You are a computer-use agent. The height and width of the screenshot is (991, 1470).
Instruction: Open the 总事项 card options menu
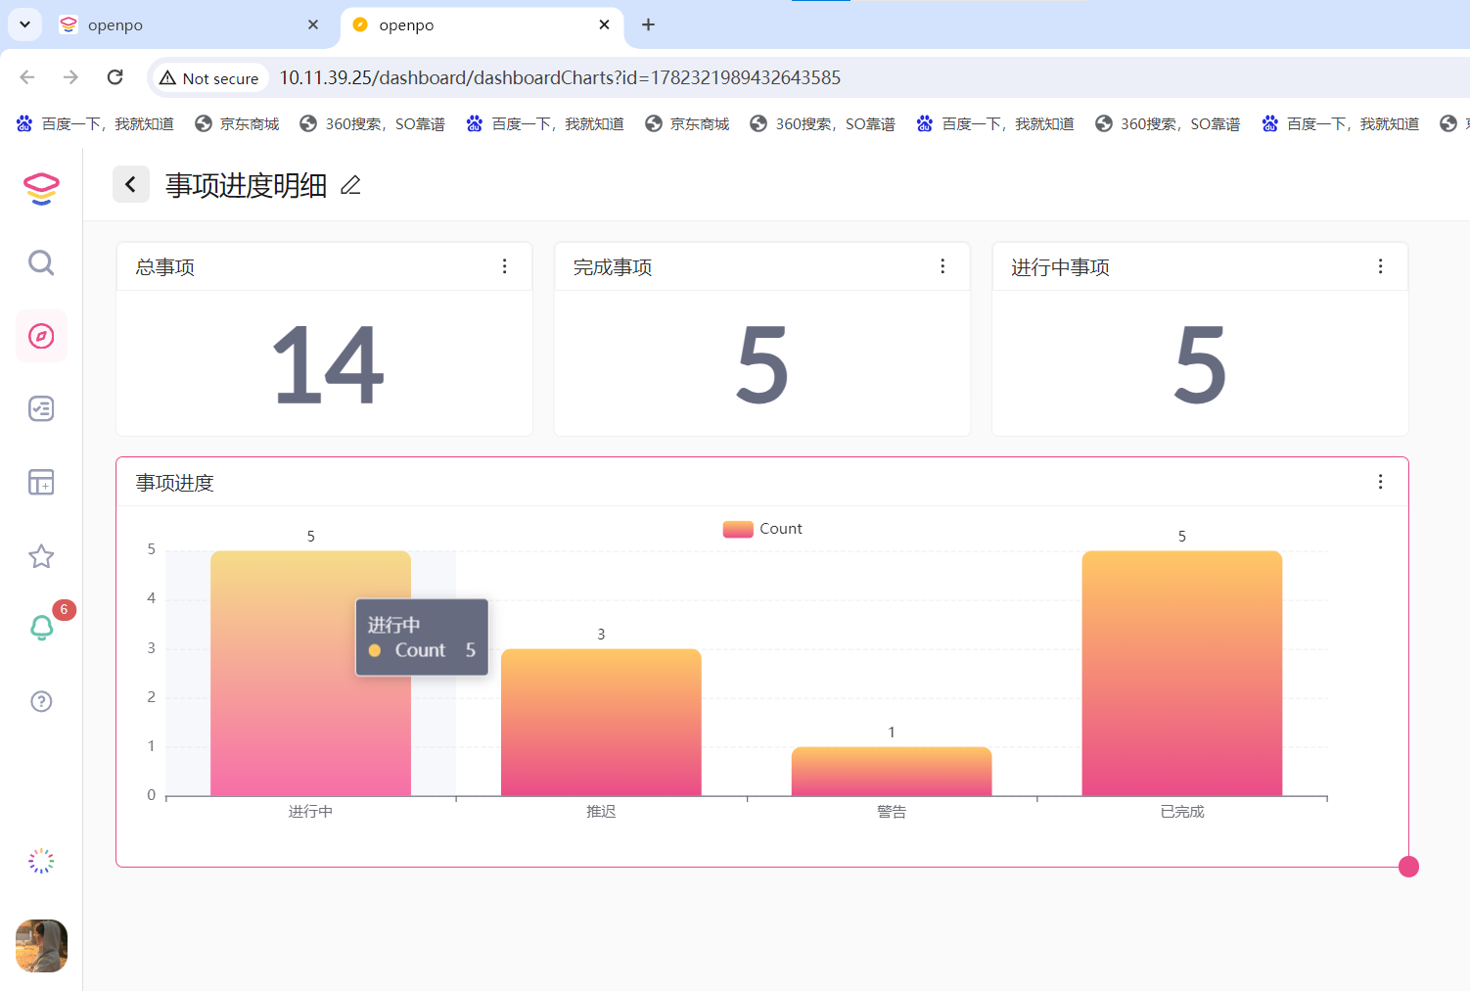(505, 266)
